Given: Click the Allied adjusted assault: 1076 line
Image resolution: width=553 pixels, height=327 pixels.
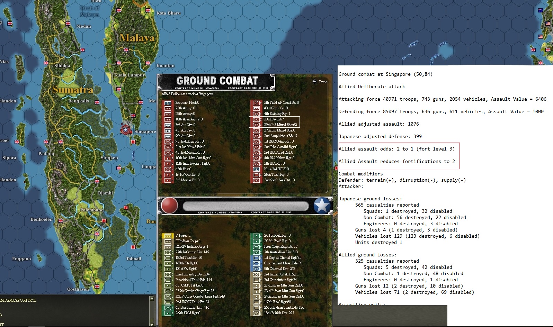Looking at the screenshot, I should tap(379, 124).
